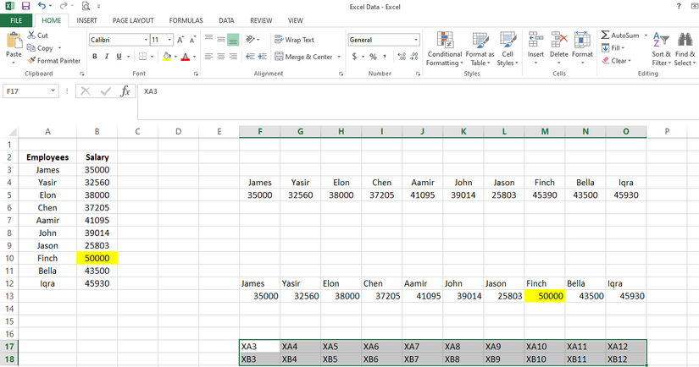
Task: Click the AutoSum icon
Action: click(606, 36)
